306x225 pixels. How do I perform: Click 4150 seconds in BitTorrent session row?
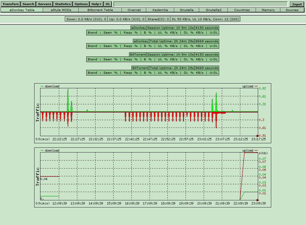[207, 55]
